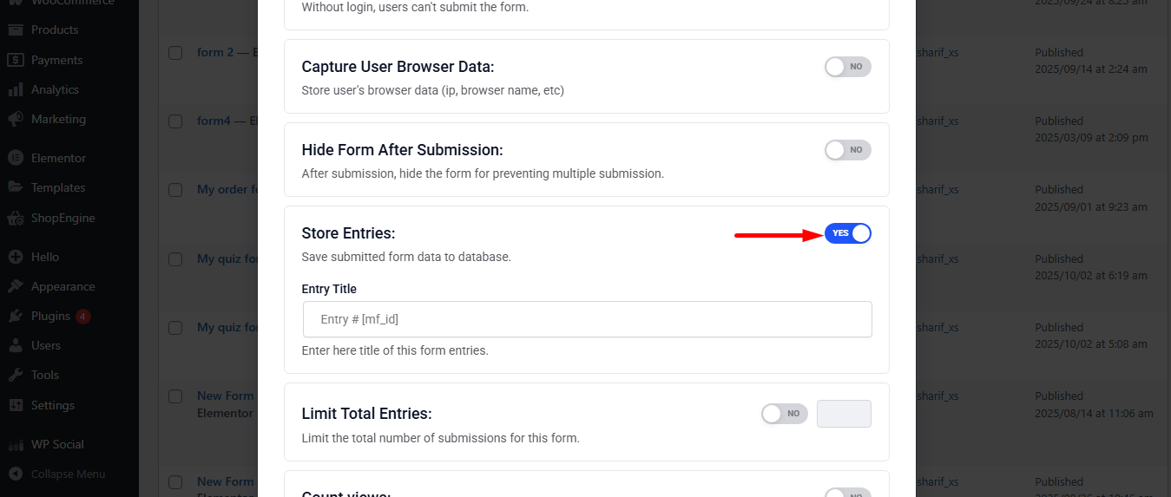Open the Analytics bar chart icon
This screenshot has height=497, width=1171.
[16, 89]
